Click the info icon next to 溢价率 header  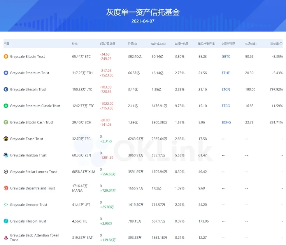281,44
